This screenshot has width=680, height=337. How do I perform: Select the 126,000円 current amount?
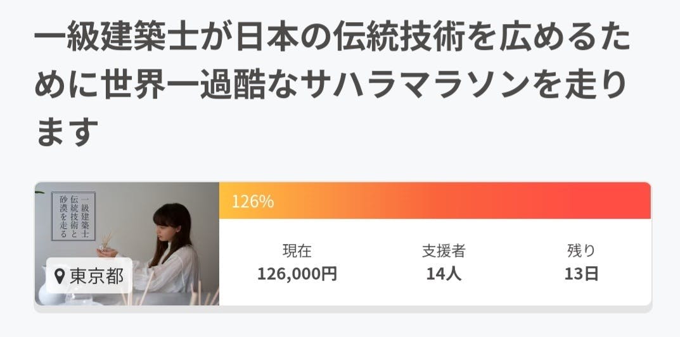[x=297, y=274]
